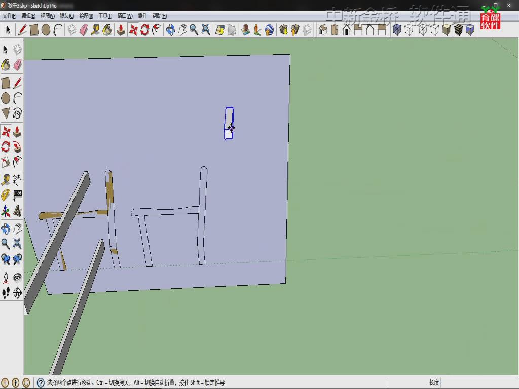Open the 绘图(R) draw menu

pyautogui.click(x=86, y=16)
